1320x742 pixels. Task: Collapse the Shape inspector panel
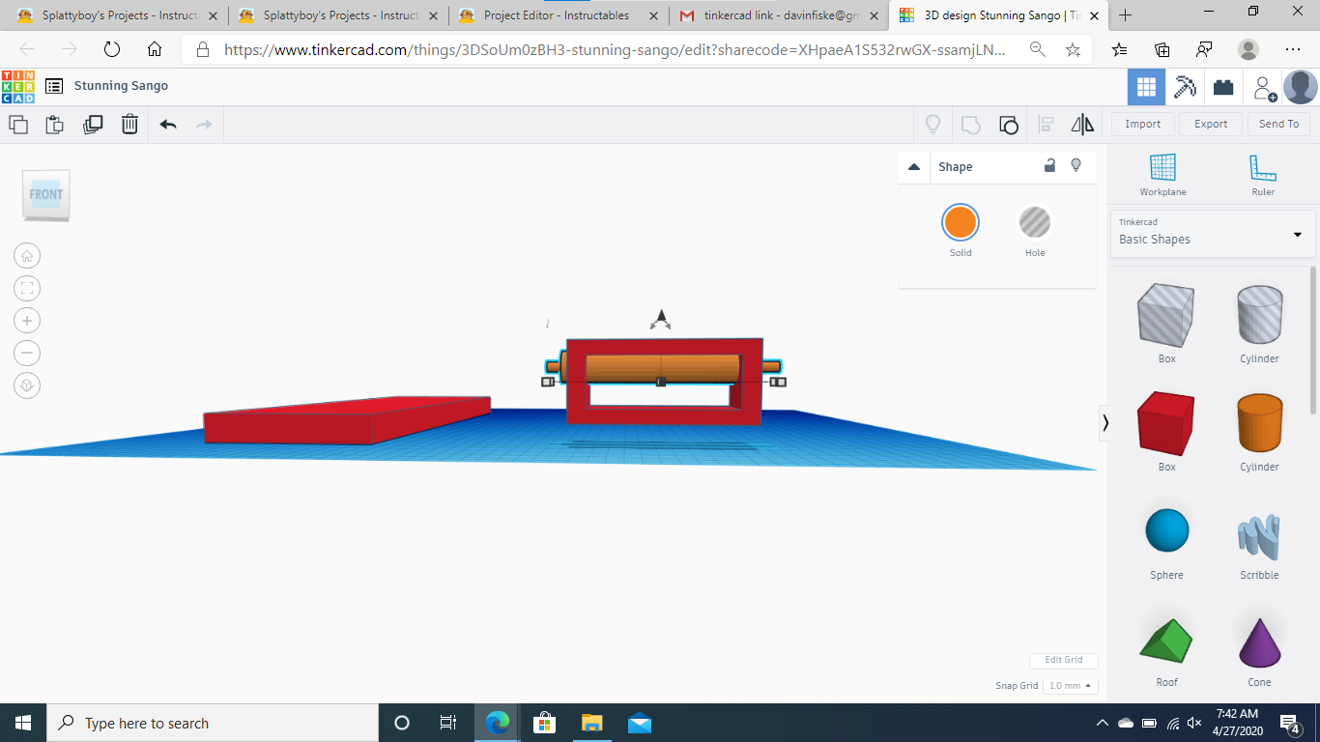click(x=914, y=167)
